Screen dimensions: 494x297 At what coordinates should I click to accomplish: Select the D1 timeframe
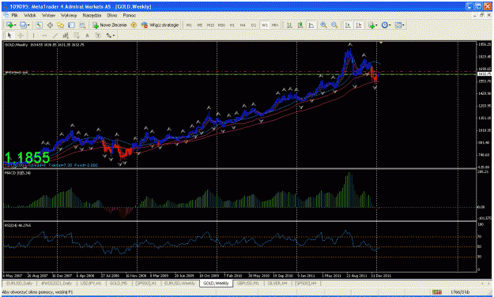[254, 25]
